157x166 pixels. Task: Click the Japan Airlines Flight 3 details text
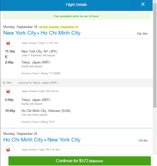point(40,43)
